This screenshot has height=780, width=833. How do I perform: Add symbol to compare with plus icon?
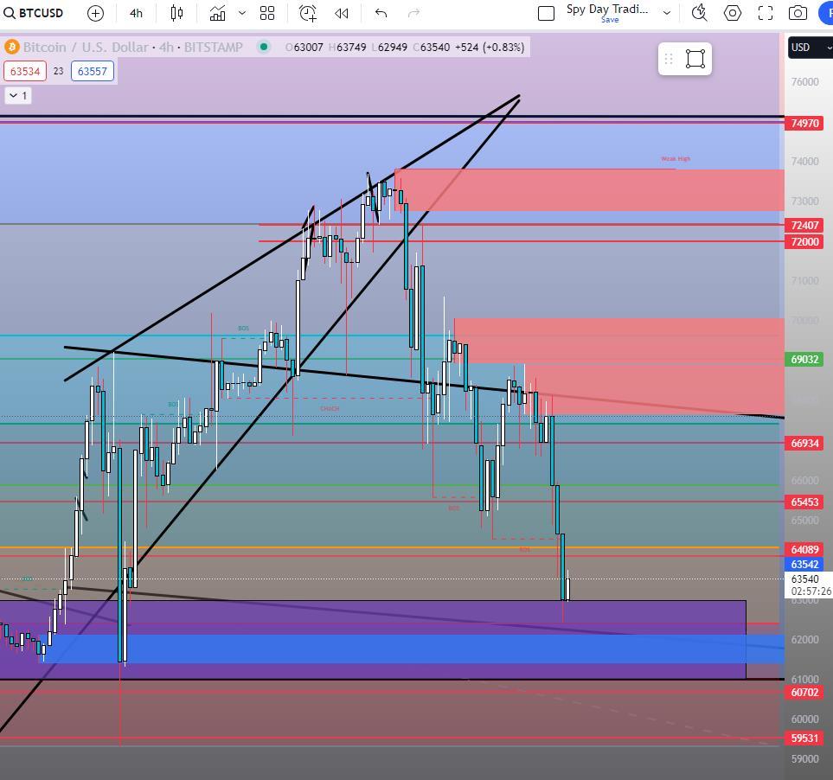(x=96, y=13)
